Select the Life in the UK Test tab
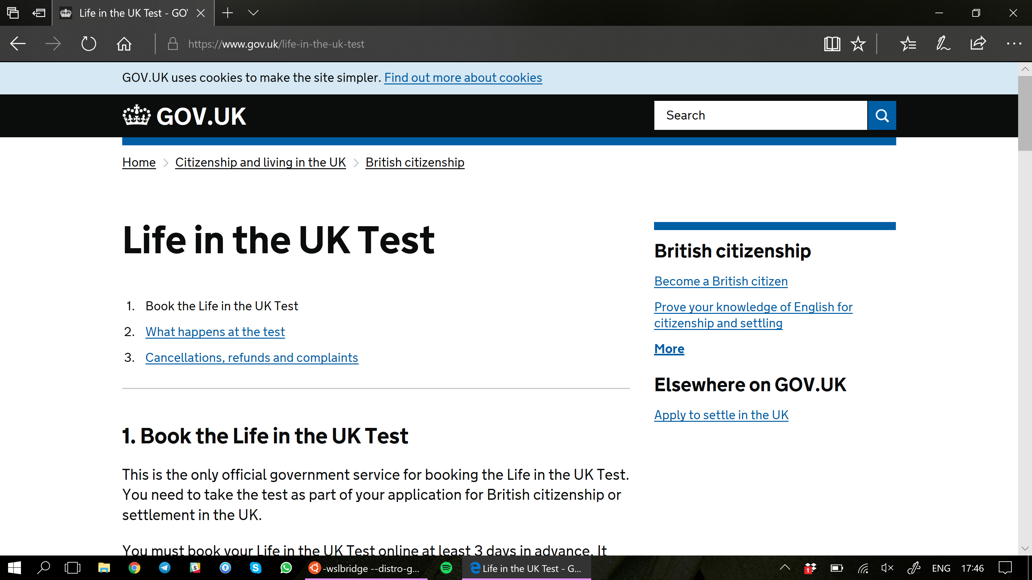This screenshot has width=1032, height=580. click(x=133, y=13)
